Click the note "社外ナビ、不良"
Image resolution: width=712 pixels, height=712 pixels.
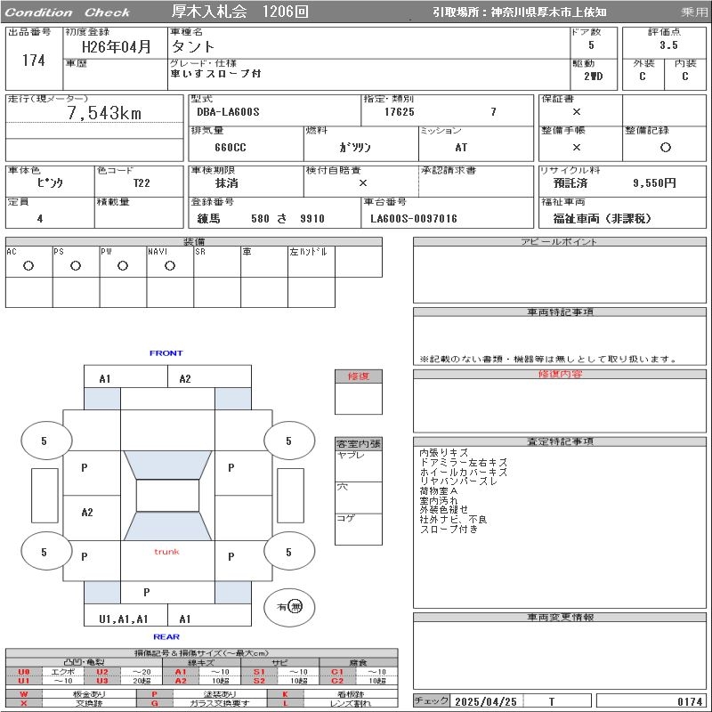453,520
